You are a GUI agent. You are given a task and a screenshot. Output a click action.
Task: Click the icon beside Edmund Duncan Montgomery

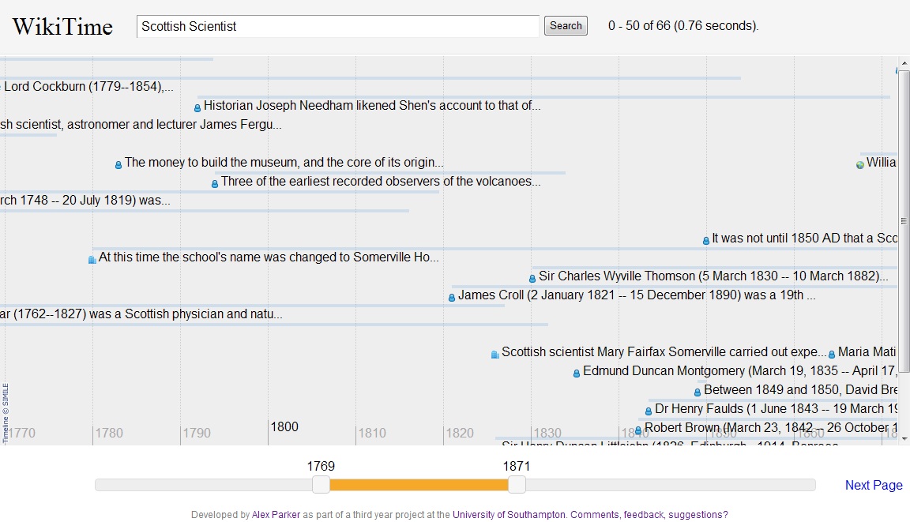(x=577, y=374)
